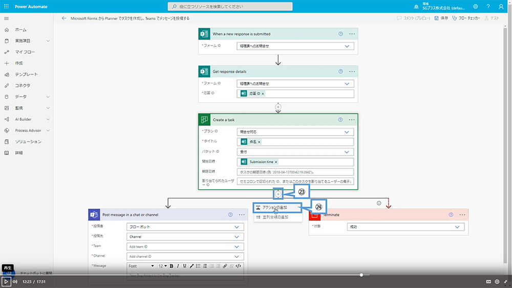Click テスト button
This screenshot has width=512, height=288.
tap(492, 18)
